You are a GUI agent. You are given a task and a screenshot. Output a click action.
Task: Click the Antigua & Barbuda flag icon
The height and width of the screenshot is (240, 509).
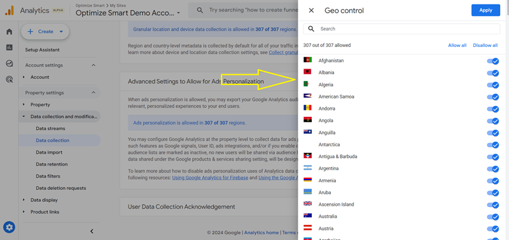click(x=307, y=156)
